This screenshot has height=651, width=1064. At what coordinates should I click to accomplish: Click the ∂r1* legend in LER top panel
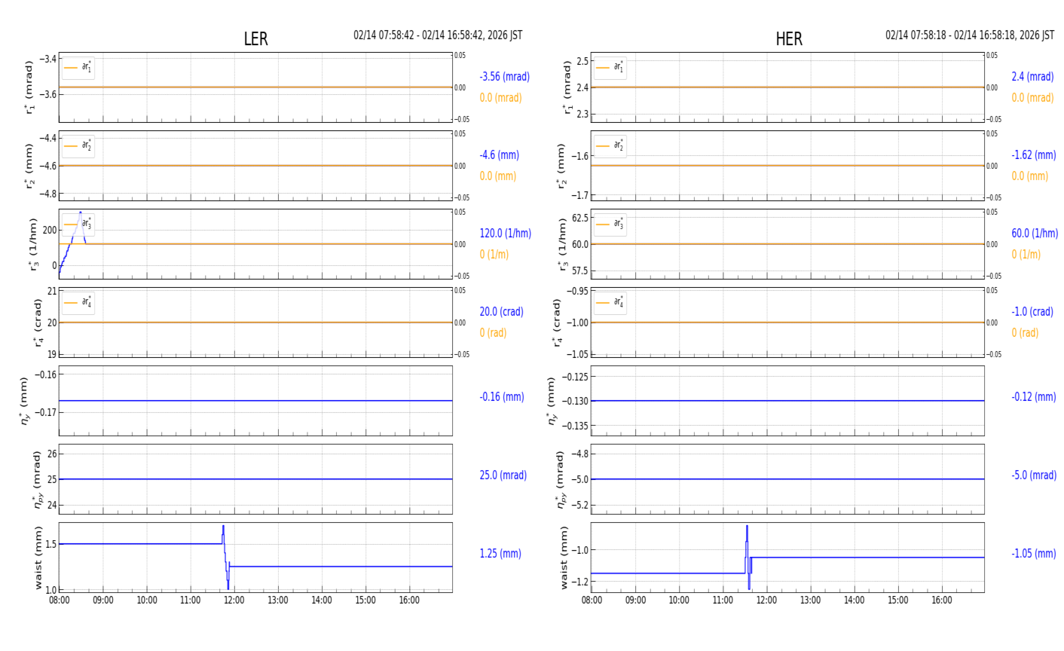(78, 68)
